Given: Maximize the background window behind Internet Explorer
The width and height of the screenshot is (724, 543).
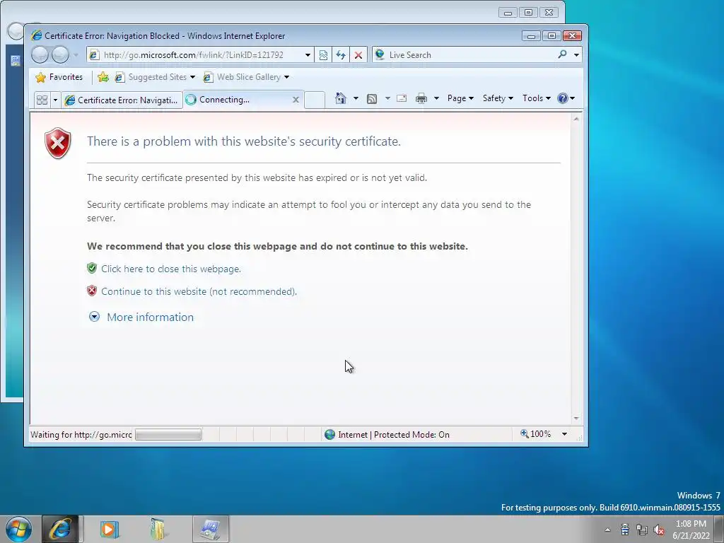Looking at the screenshot, I should tap(529, 13).
